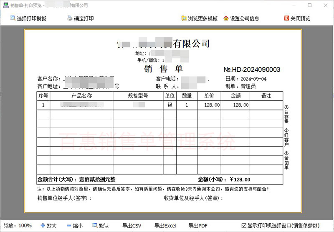Open 设置公司信息 settings
The width and height of the screenshot is (334, 232).
[245, 18]
